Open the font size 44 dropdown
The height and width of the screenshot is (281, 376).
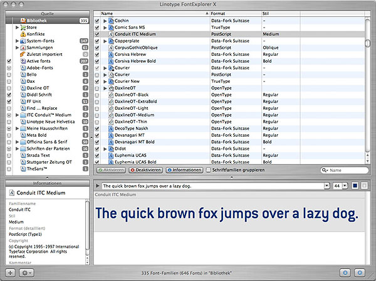pos(345,186)
